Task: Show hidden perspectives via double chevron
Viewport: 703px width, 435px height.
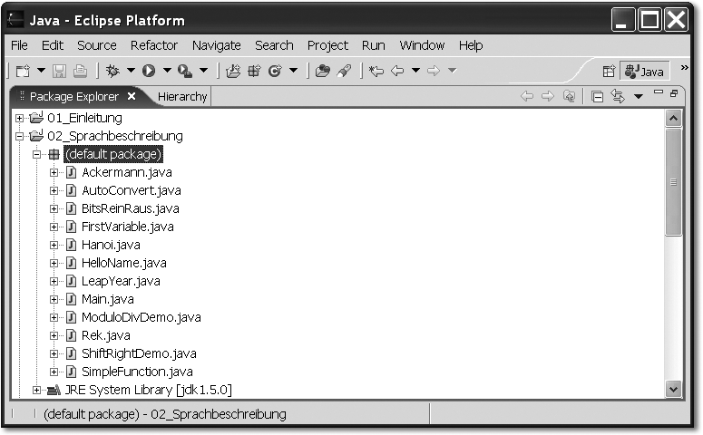Action: click(x=684, y=68)
